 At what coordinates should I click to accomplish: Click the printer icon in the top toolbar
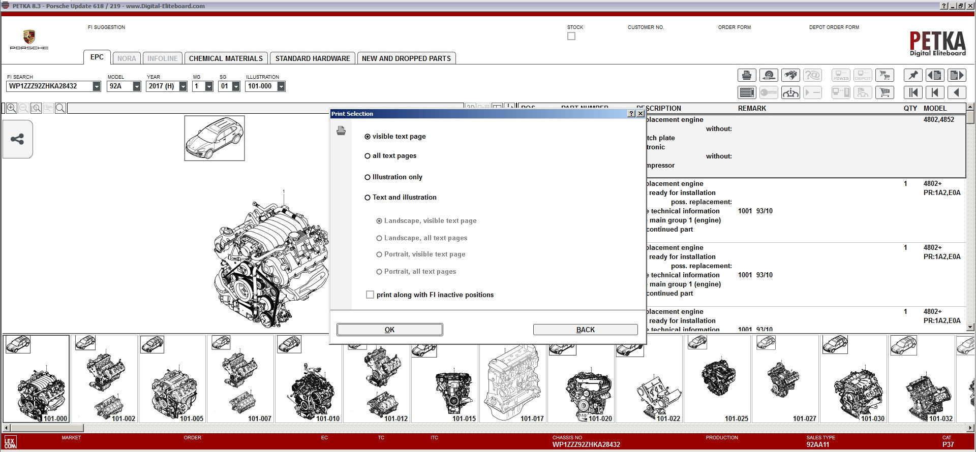pyautogui.click(x=746, y=76)
